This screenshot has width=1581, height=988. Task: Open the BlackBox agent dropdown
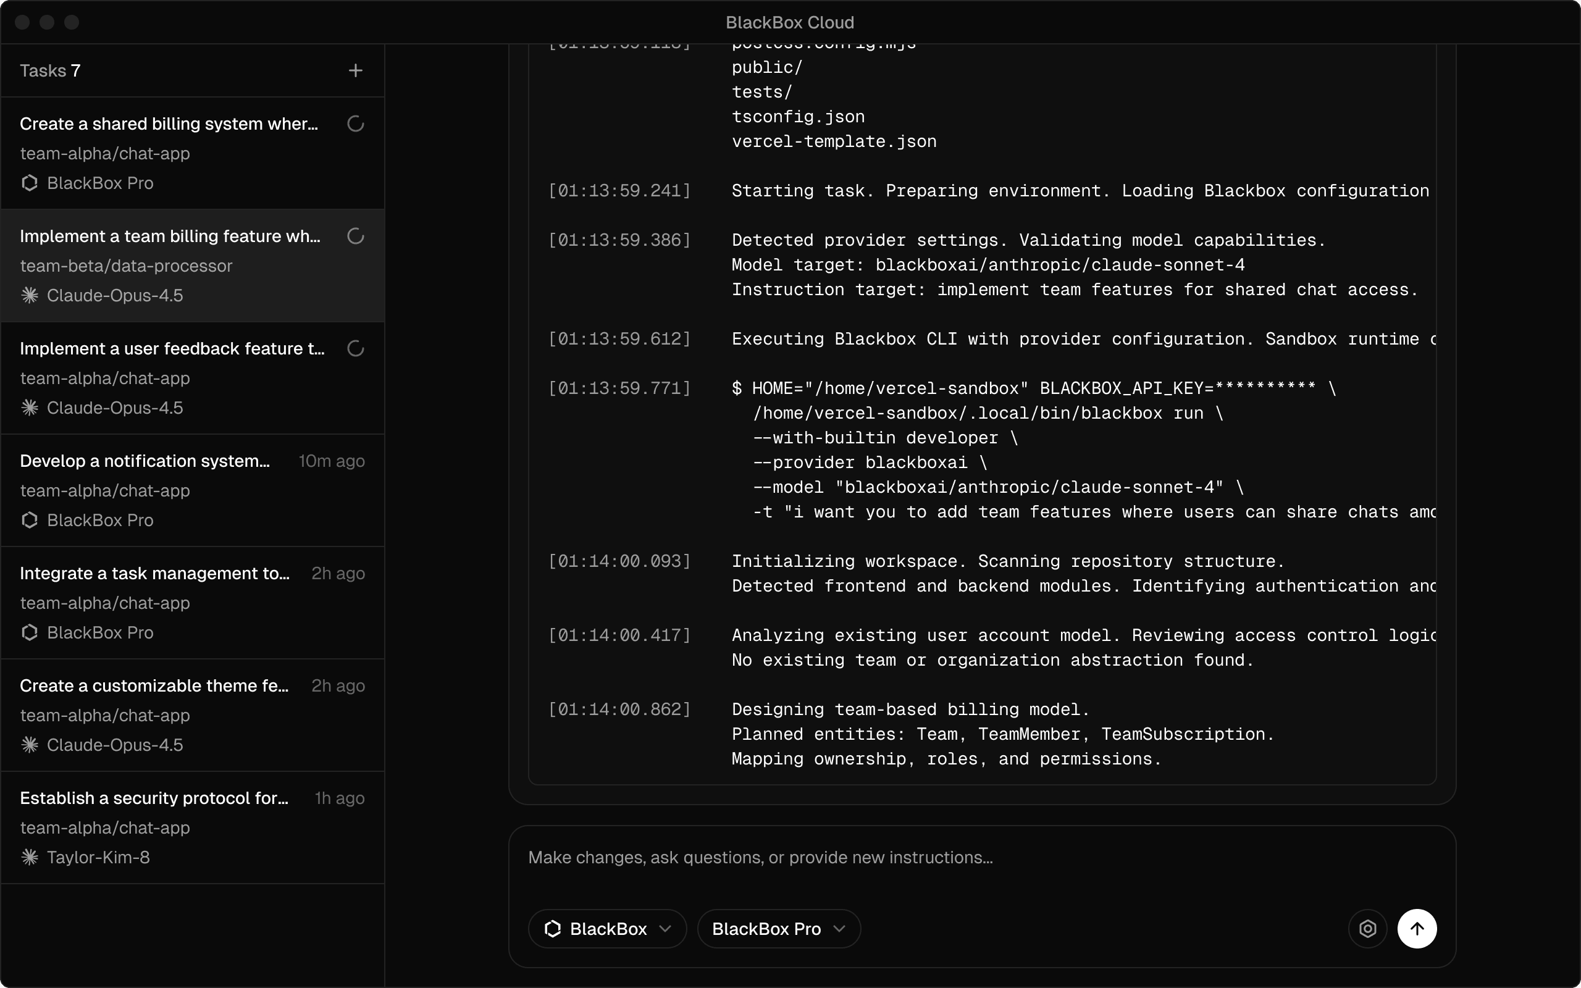point(607,929)
